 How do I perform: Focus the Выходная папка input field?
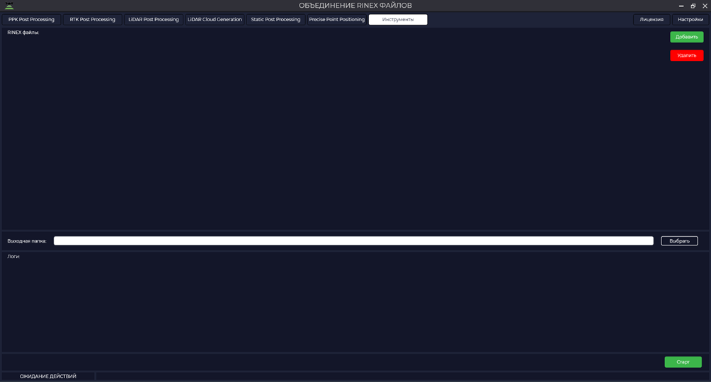point(353,241)
